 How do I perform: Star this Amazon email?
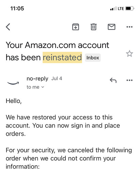pos(129,54)
